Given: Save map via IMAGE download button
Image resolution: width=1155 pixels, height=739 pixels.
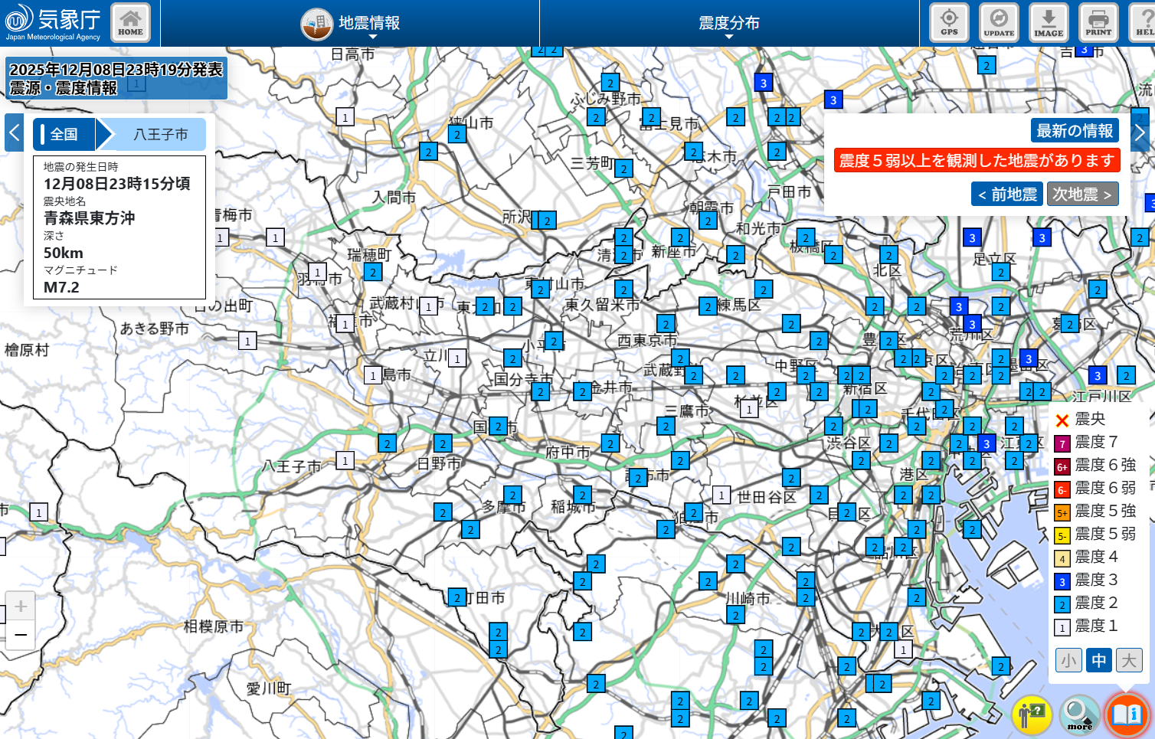Looking at the screenshot, I should click(x=1049, y=22).
